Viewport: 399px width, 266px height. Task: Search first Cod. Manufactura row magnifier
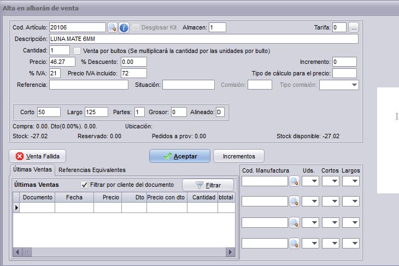(x=294, y=181)
